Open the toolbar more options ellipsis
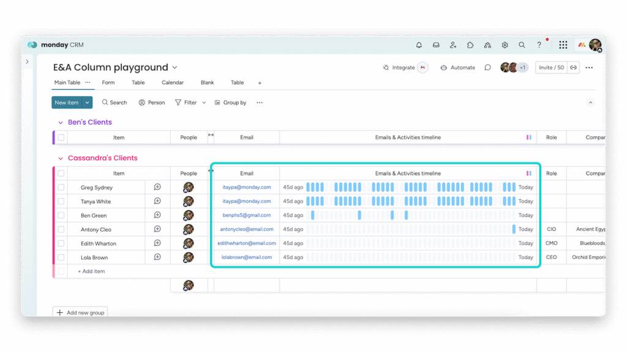Viewport: 627px width, 352px height. (260, 103)
